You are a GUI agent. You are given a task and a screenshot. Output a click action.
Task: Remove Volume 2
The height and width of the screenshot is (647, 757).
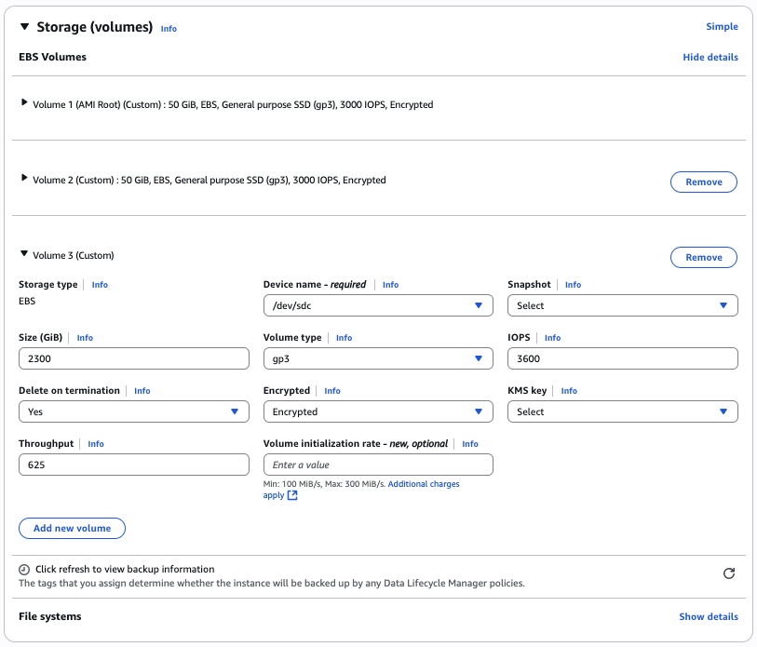pyautogui.click(x=703, y=182)
